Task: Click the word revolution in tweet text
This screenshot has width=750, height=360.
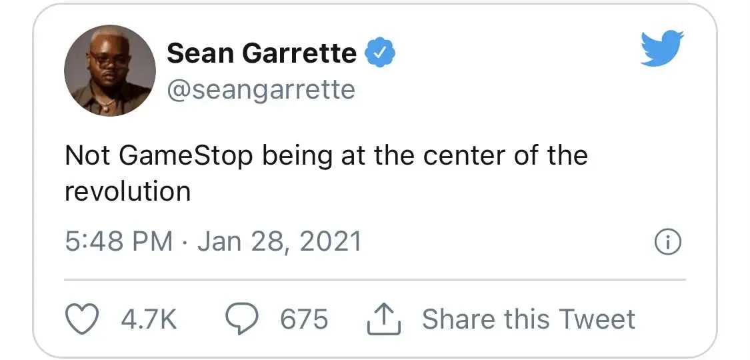Action: click(x=127, y=191)
